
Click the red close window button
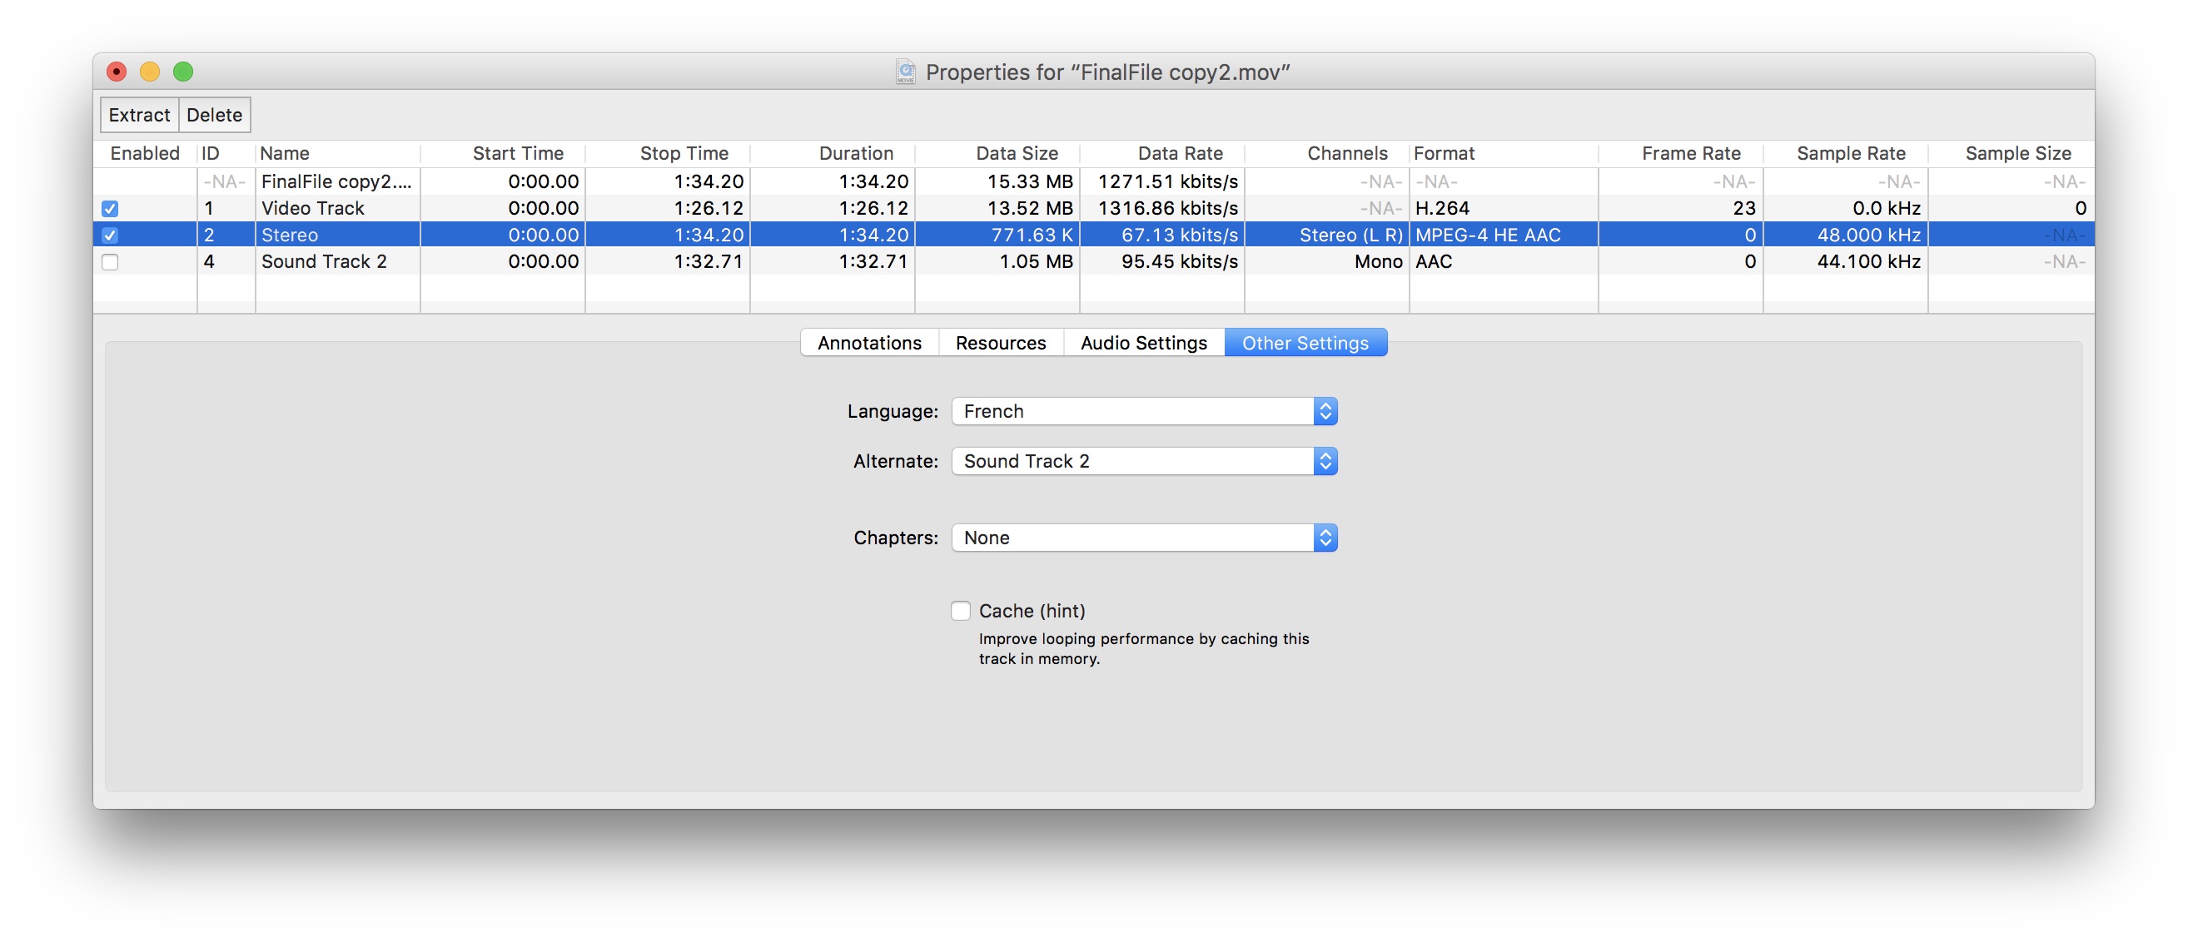point(117,72)
